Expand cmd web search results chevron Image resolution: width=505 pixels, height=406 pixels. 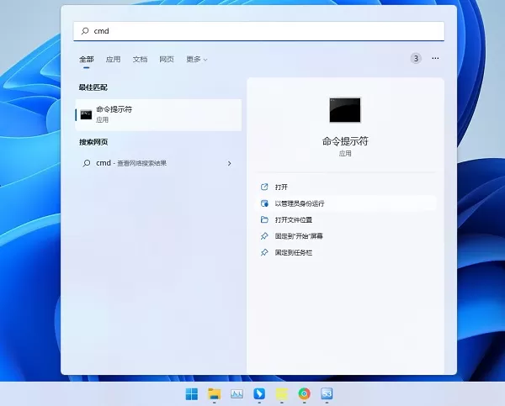229,163
